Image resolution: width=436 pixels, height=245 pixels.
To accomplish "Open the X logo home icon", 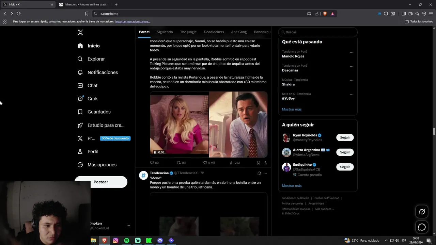I will pos(80,32).
